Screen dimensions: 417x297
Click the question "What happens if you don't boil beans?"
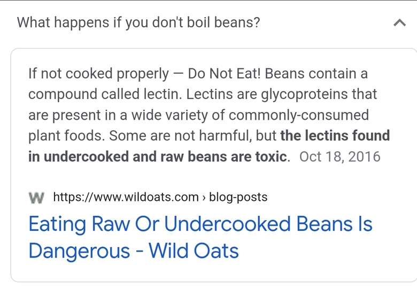point(138,22)
